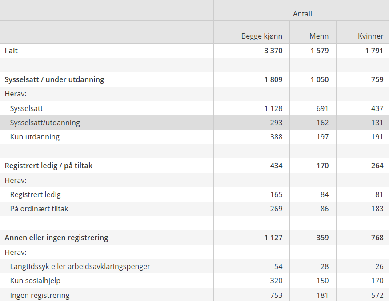Select the 'Ingen registrering' row label

[x=40, y=295]
